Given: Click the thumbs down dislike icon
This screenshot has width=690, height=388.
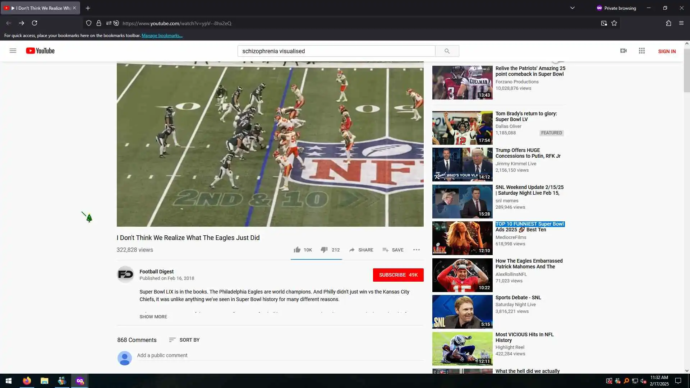Looking at the screenshot, I should point(324,250).
